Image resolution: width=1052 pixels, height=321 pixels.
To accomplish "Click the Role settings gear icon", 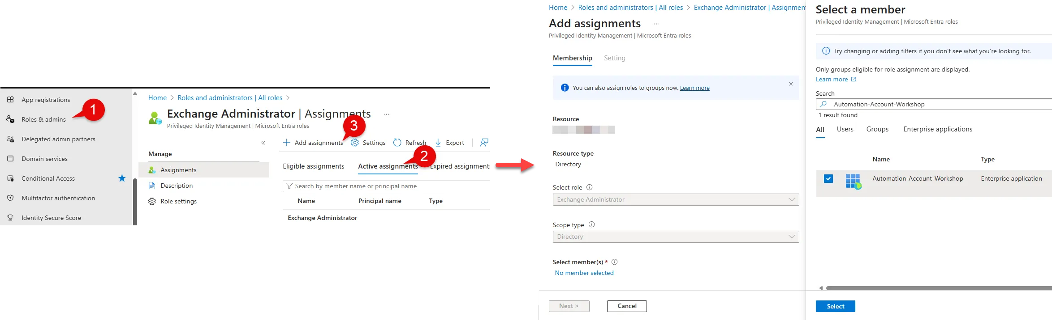I will pos(152,201).
